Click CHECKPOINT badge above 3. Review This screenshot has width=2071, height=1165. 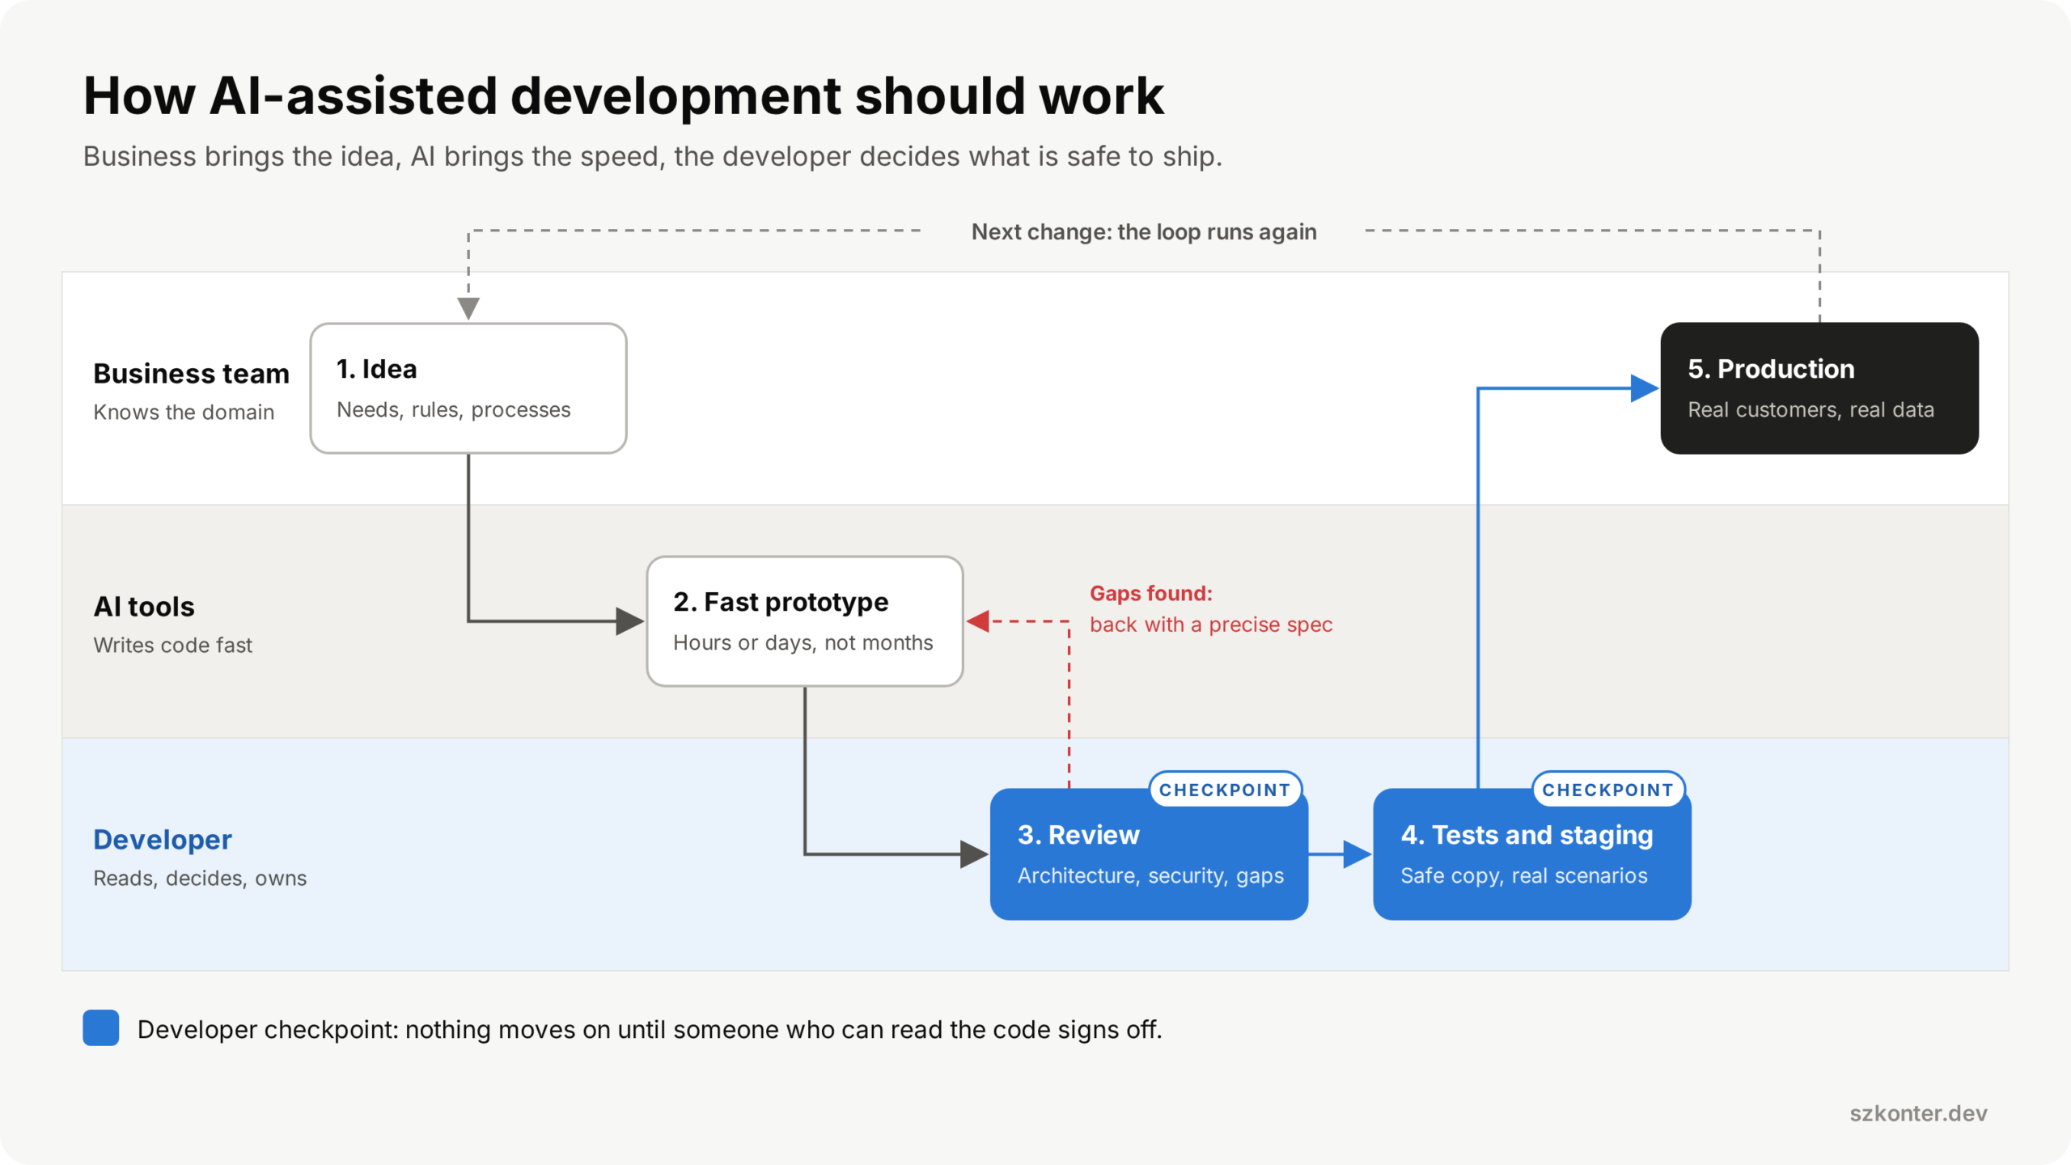pos(1225,790)
